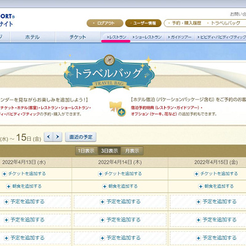Viewport: 246px width, 246px height.
Task: Switch to 3日表示 view
Action: tap(109, 151)
